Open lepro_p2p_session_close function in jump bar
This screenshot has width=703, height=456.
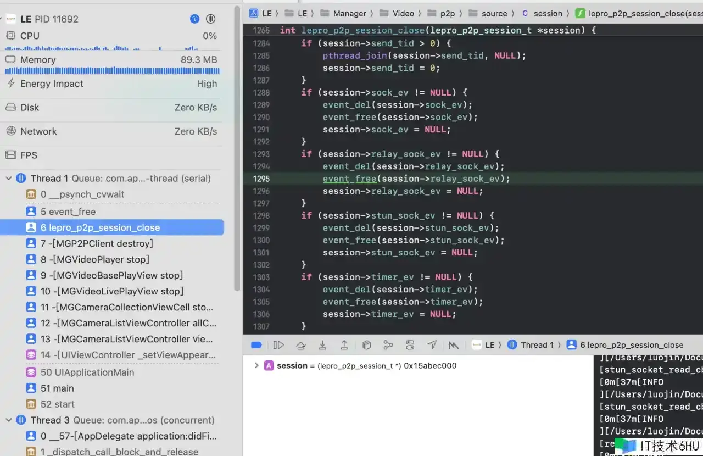click(639, 13)
